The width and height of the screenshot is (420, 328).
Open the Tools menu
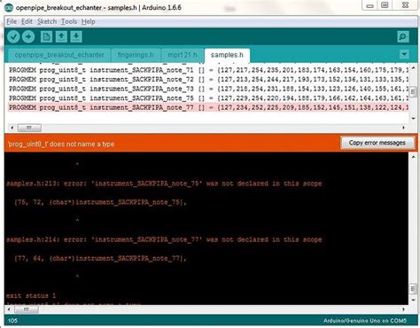point(69,21)
